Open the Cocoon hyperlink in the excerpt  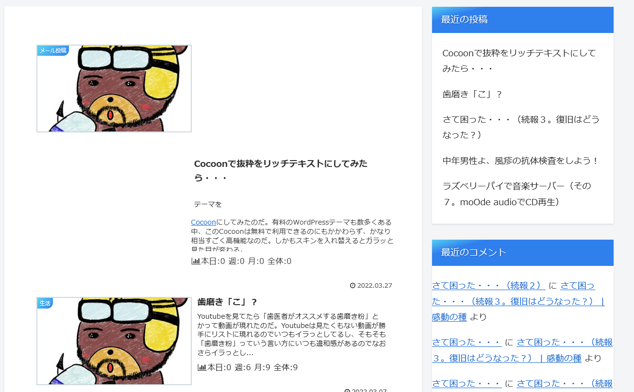(x=203, y=222)
